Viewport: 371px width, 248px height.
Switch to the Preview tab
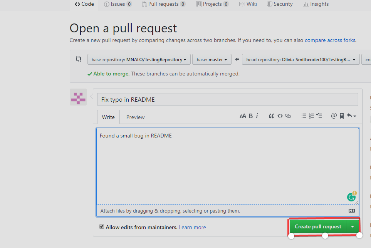click(x=135, y=117)
